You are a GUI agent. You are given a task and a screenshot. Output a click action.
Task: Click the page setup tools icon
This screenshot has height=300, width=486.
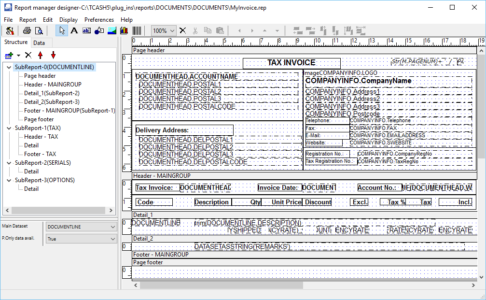(x=10, y=31)
